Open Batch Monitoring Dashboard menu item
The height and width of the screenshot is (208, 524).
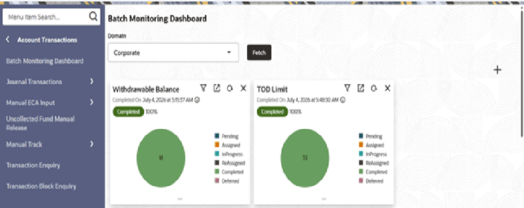pyautogui.click(x=45, y=62)
